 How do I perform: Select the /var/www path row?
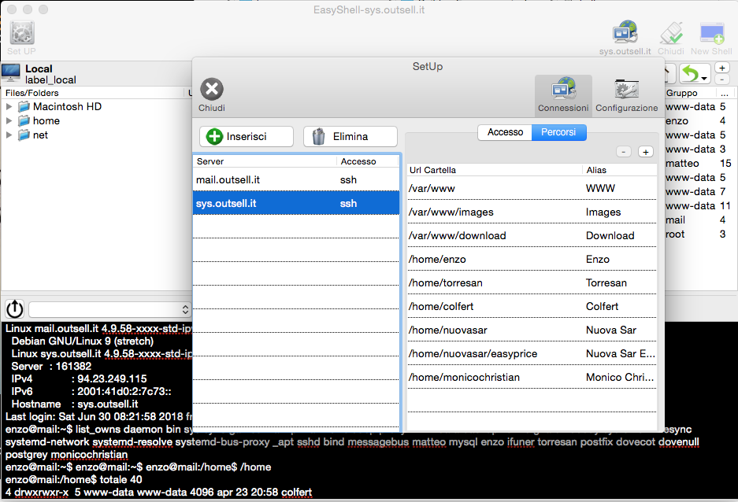click(x=532, y=188)
